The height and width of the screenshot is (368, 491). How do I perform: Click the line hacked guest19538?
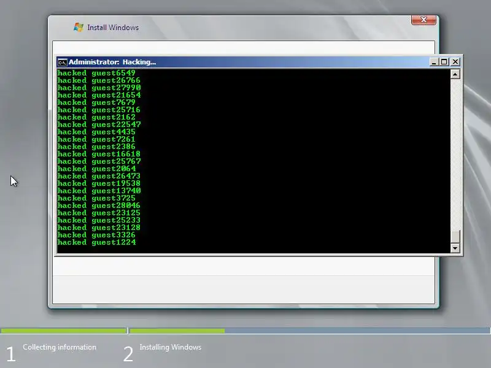pos(99,183)
